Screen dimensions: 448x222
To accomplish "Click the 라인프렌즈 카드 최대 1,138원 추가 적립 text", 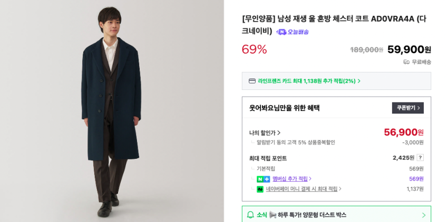I will point(306,81).
